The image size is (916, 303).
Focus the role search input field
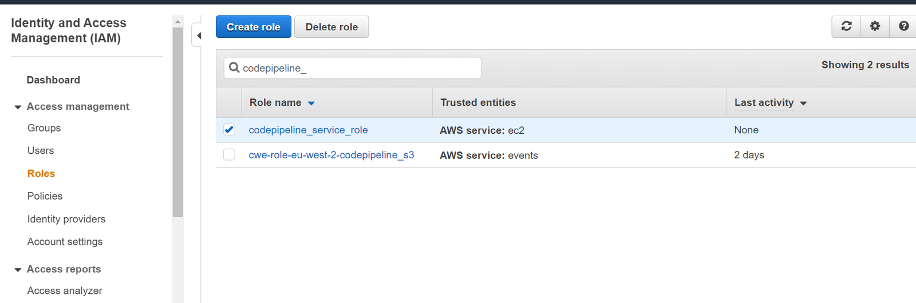[x=361, y=68]
